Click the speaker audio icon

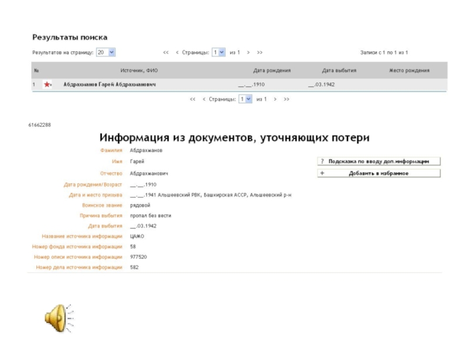(x=57, y=318)
